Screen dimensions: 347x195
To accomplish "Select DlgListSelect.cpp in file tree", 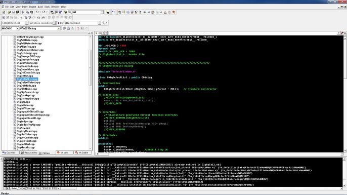I will point(27,135).
